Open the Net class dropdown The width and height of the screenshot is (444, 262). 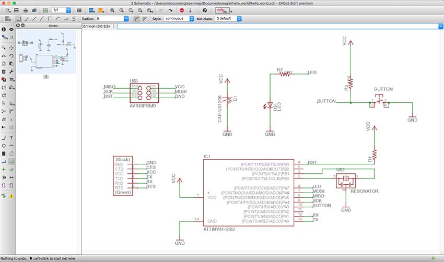pyautogui.click(x=239, y=19)
